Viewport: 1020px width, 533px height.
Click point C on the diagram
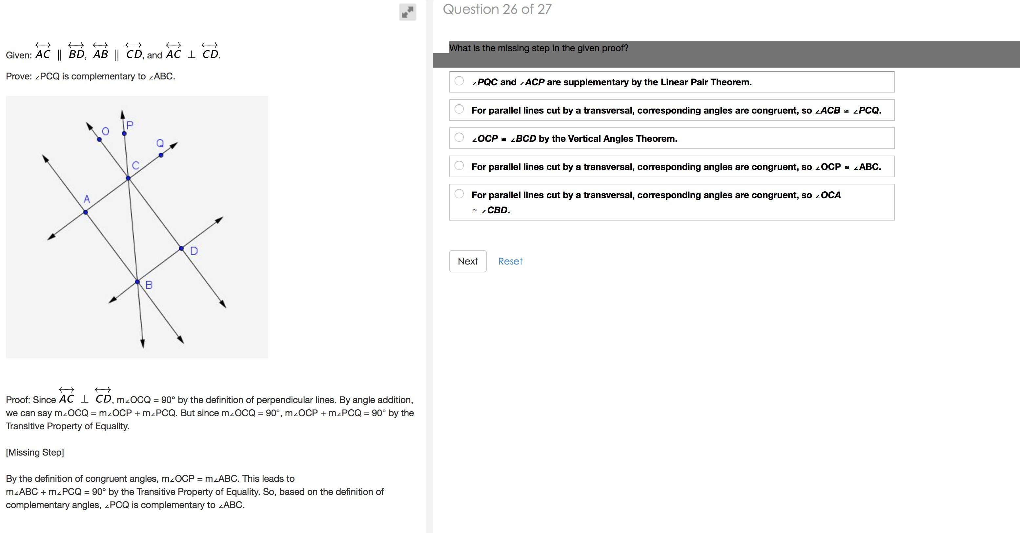point(128,178)
